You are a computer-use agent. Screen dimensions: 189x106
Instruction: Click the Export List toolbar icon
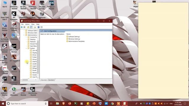35,27
